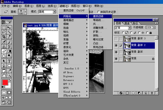This screenshot has height=110, width=163.
Task: Select the Crop tool
Action: pos(4,37)
